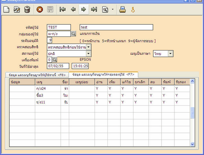Switch to the group permissions tab <F7>
This screenshot has width=204, height=155.
(x=103, y=75)
